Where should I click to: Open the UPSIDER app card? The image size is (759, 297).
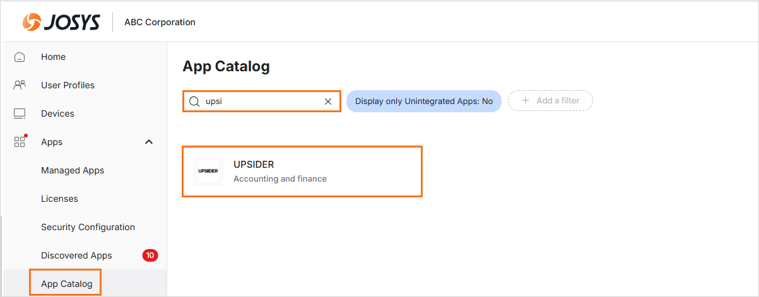(302, 172)
